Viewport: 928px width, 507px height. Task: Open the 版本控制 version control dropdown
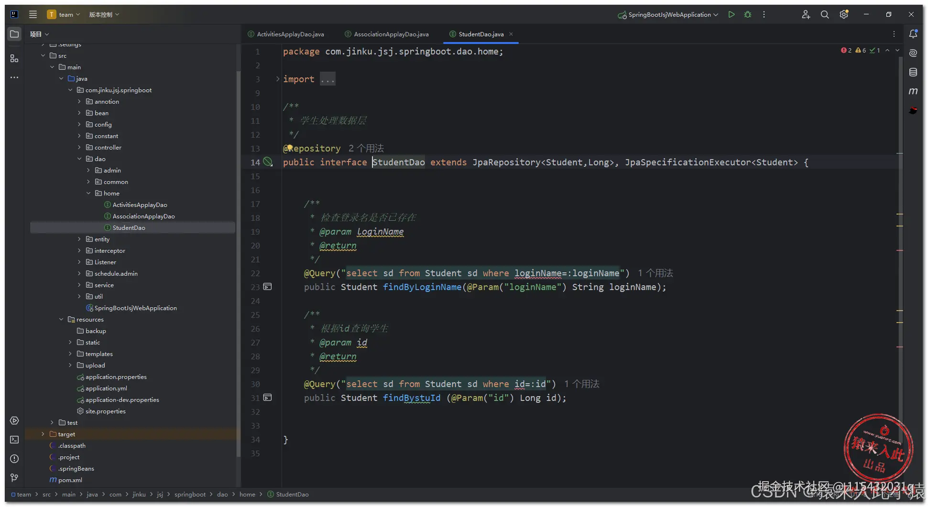(104, 14)
